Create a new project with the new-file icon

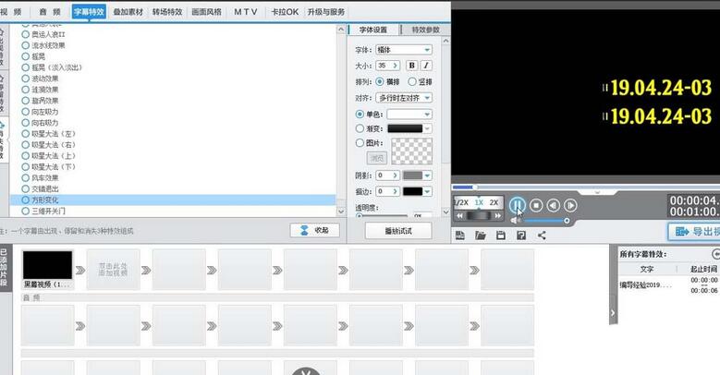pyautogui.click(x=459, y=236)
